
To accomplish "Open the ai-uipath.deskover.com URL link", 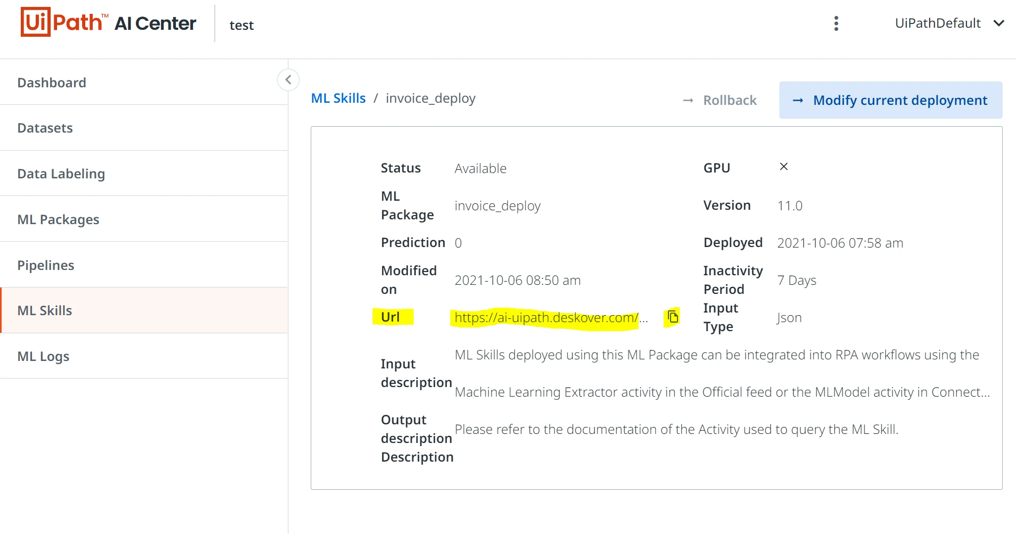I will (x=551, y=318).
